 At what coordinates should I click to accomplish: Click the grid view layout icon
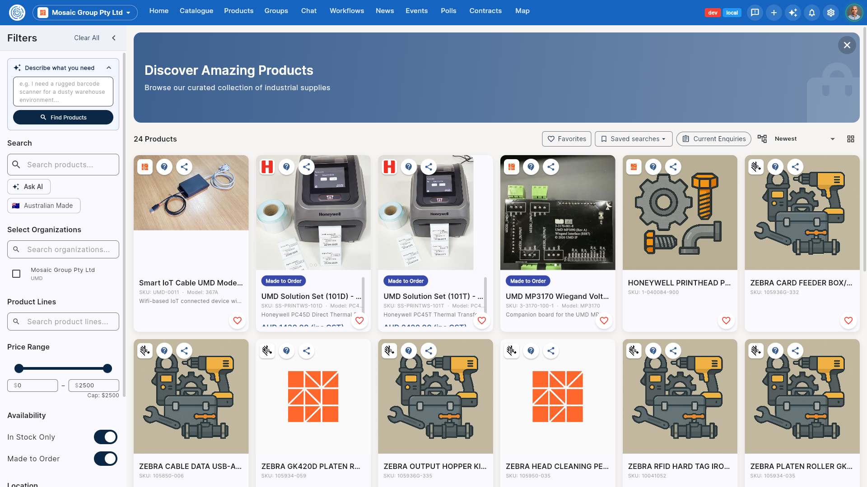851,139
